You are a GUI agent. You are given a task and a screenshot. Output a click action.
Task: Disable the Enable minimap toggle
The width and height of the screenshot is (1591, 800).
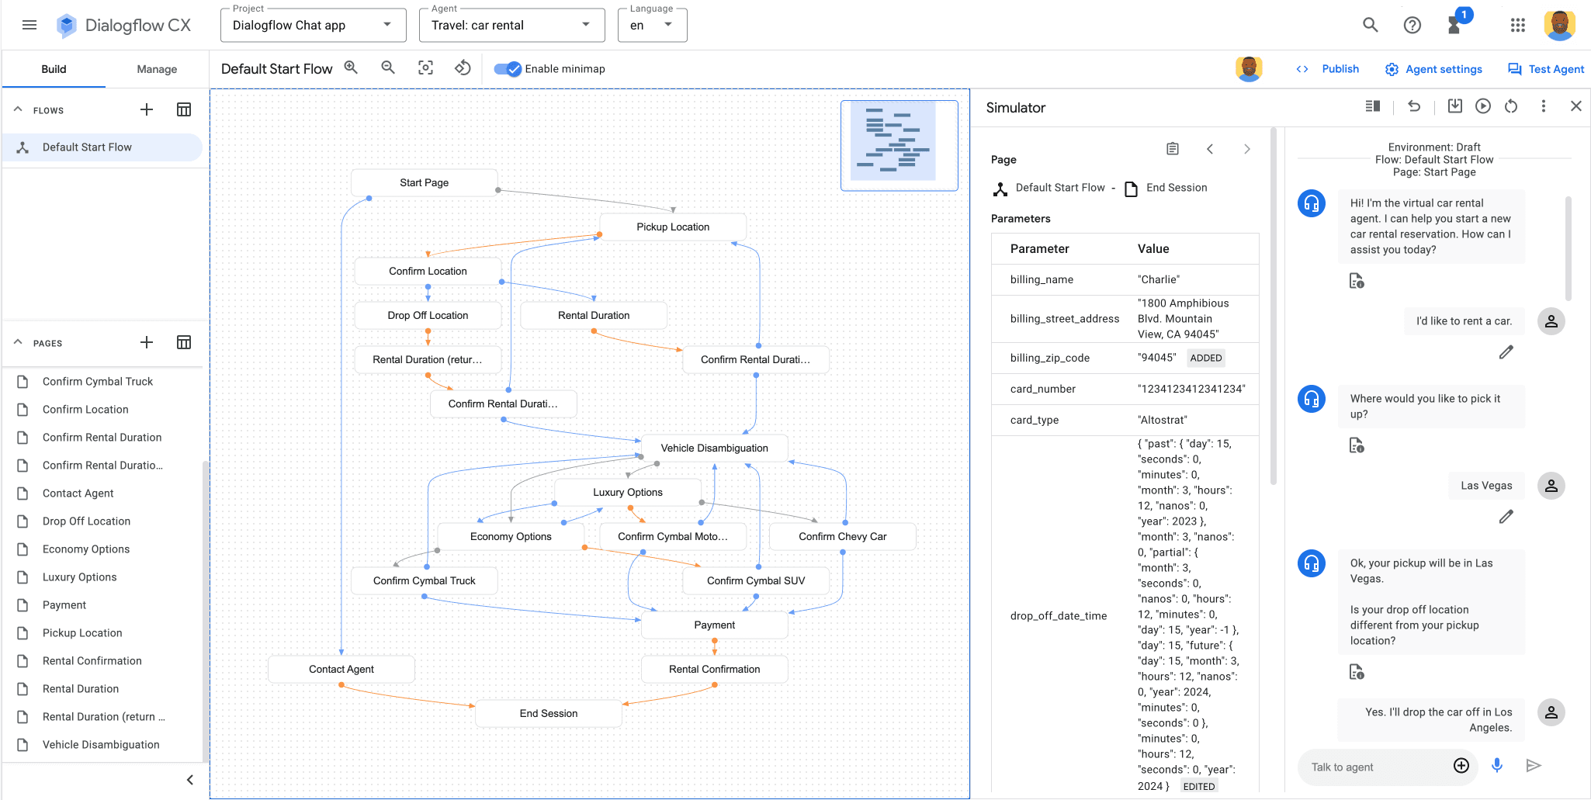pos(508,69)
